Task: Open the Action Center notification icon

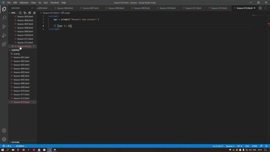Action: click(265, 150)
